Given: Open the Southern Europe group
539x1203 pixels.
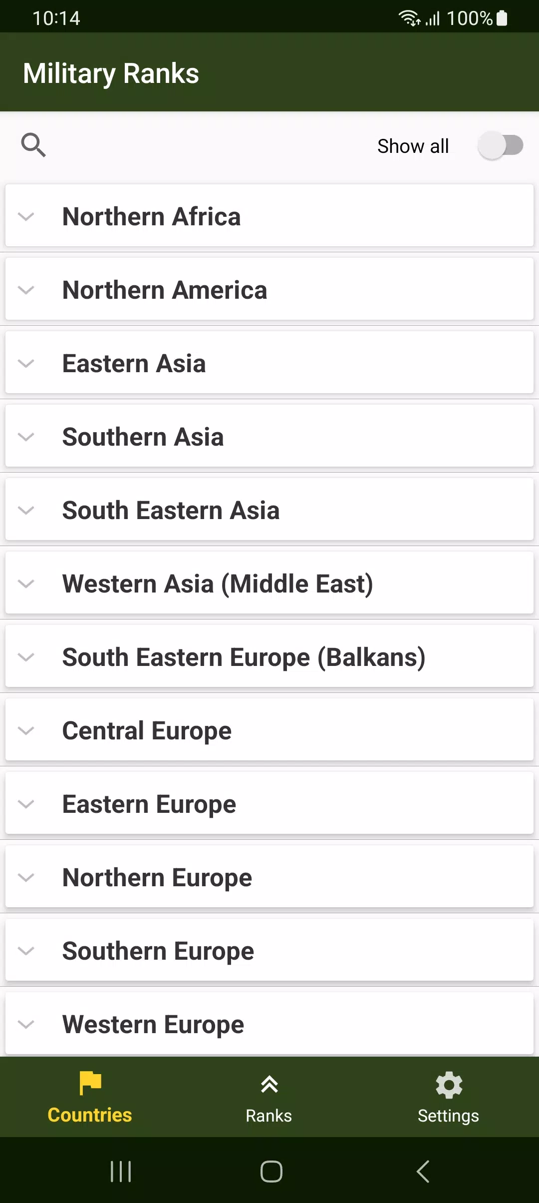Looking at the screenshot, I should pyautogui.click(x=269, y=950).
